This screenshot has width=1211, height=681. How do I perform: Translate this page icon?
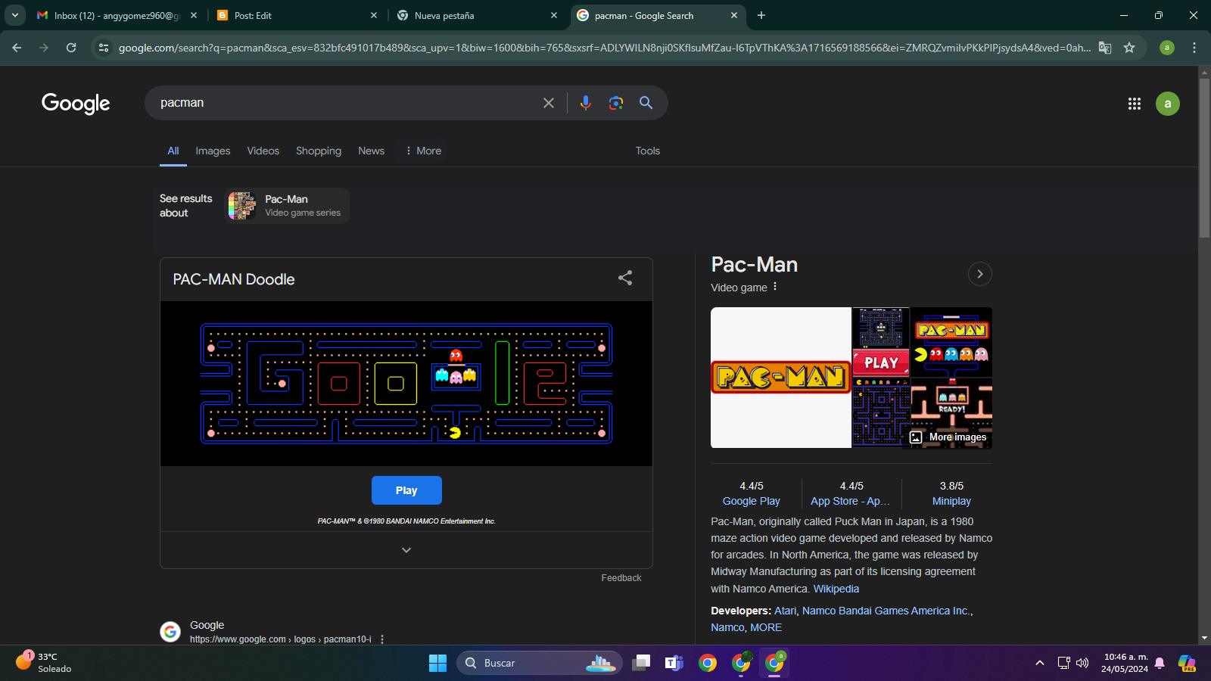click(x=1105, y=48)
